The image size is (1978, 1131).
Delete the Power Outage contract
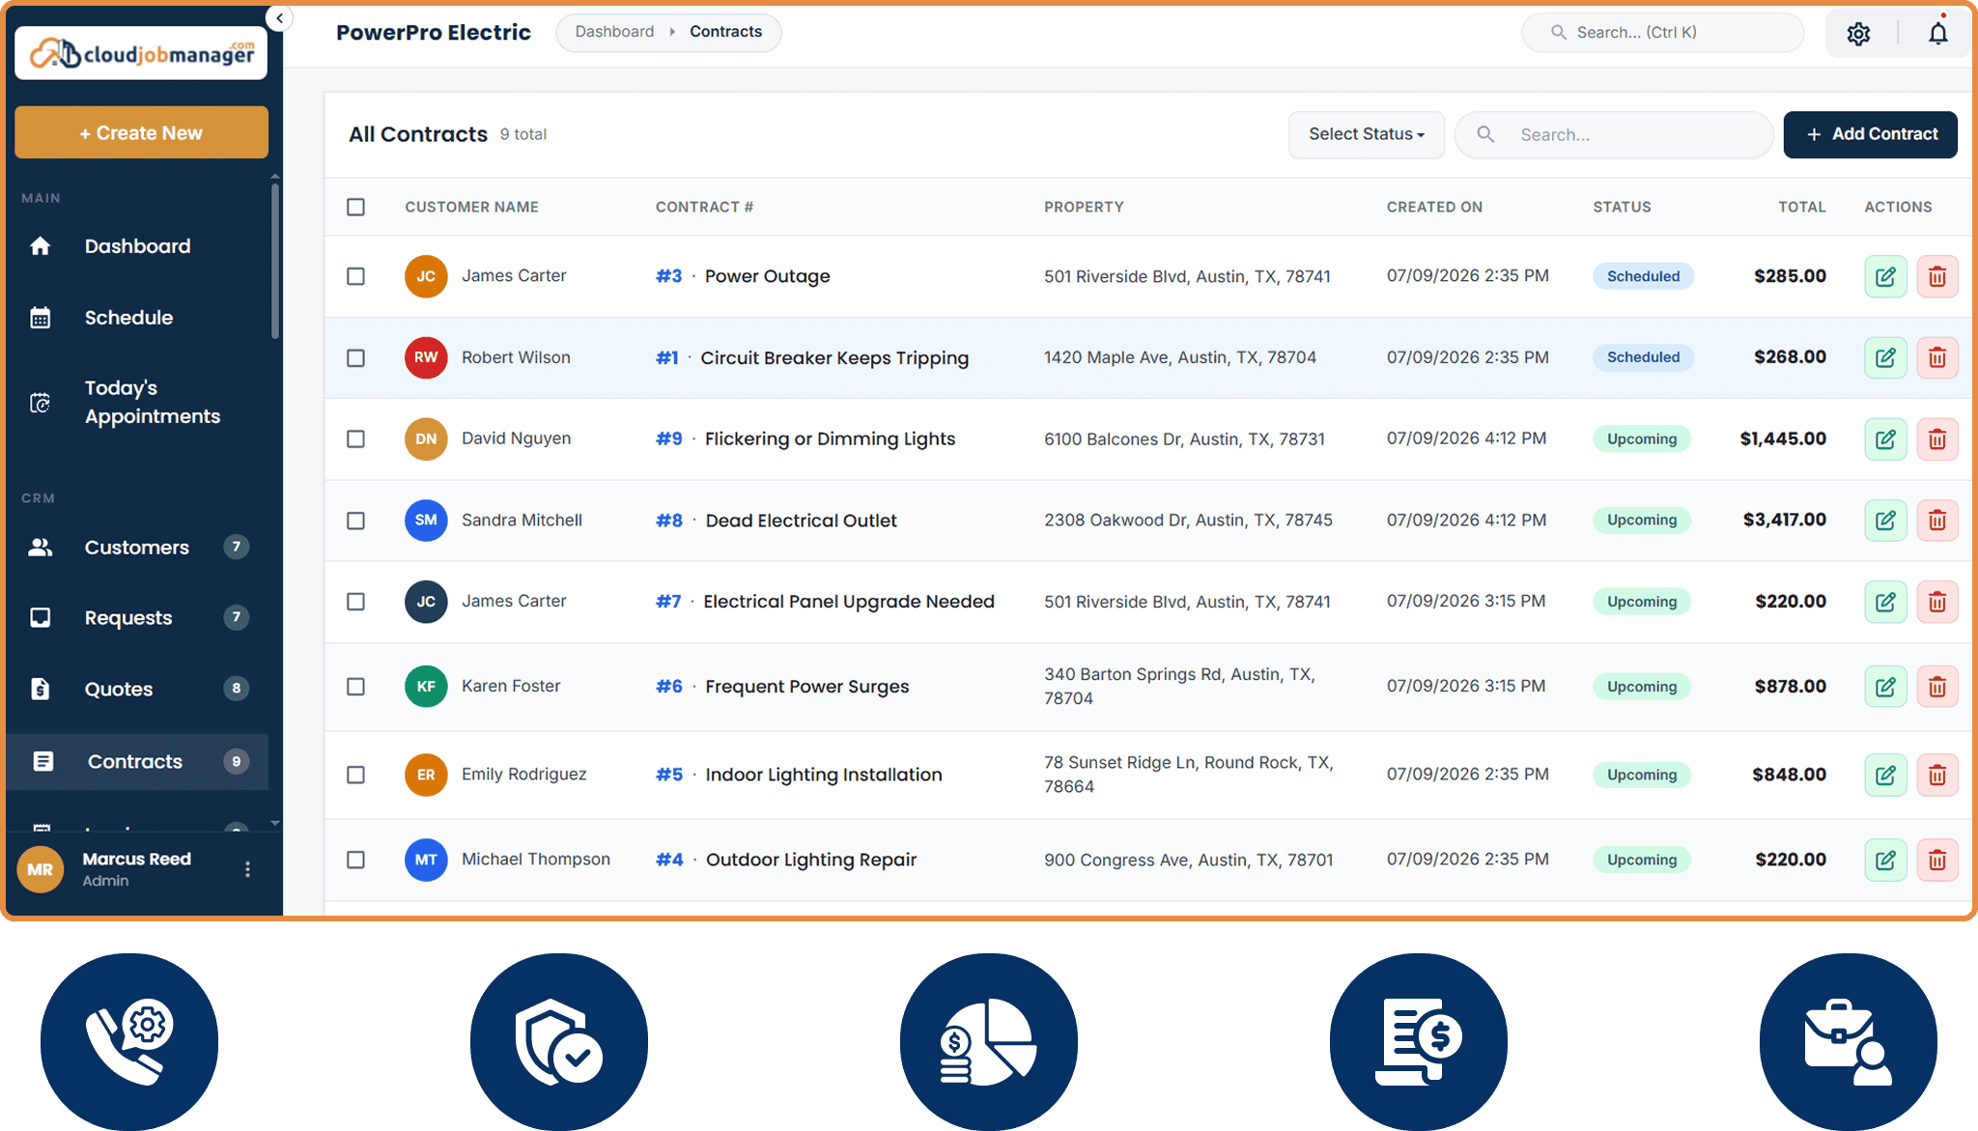(1937, 276)
